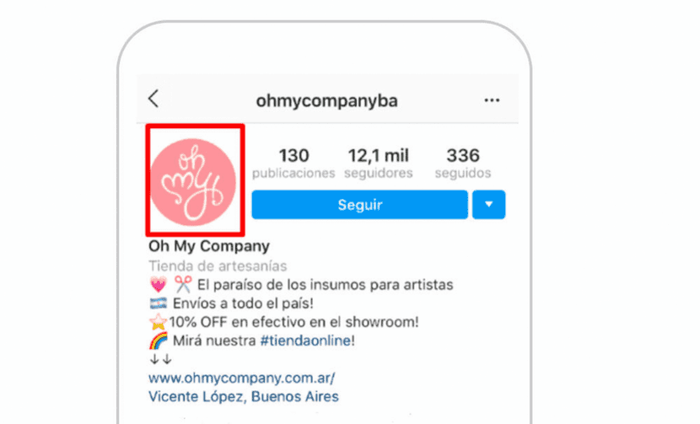Image resolution: width=700 pixels, height=424 pixels.
Task: Open the 336 seguidos list
Action: 463,164
